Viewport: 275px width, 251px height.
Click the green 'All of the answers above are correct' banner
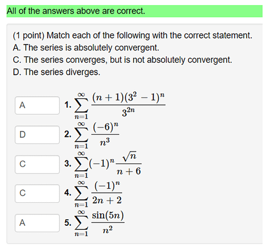click(135, 11)
